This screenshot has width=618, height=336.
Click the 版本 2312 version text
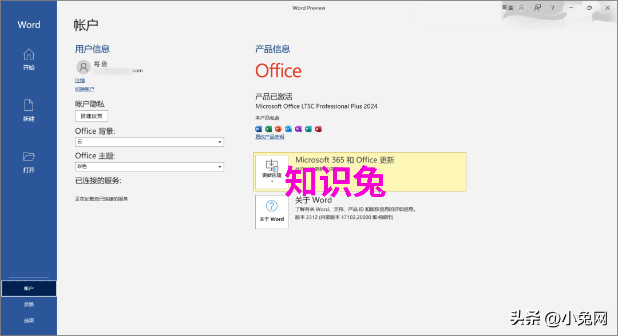coord(344,217)
